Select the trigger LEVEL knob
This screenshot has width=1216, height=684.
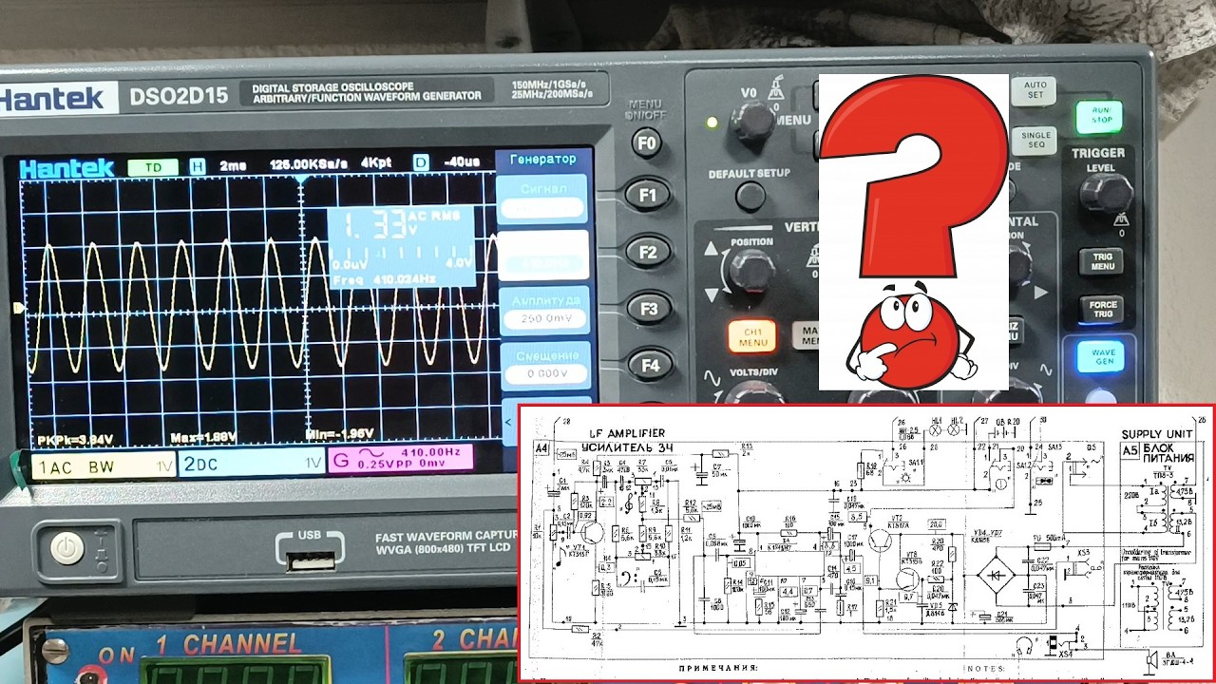[x=1108, y=195]
